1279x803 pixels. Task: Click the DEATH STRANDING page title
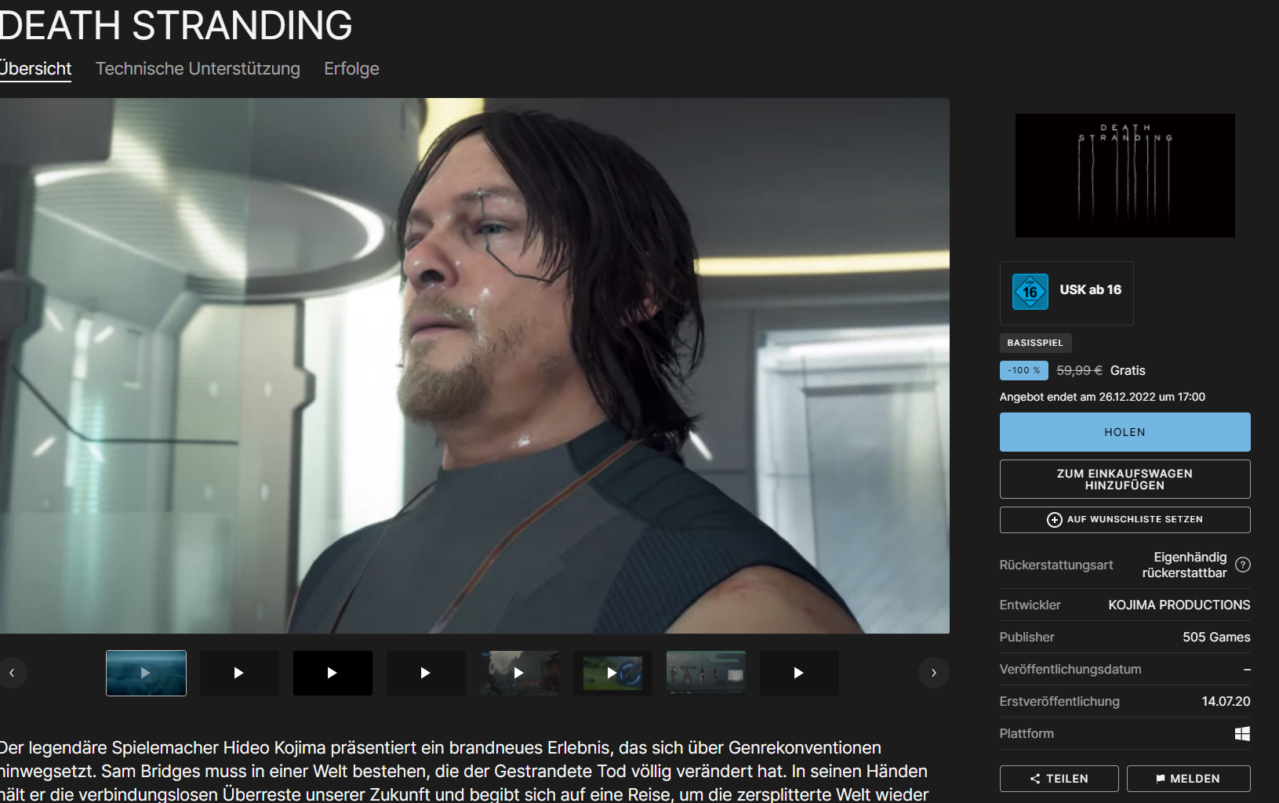tap(176, 26)
